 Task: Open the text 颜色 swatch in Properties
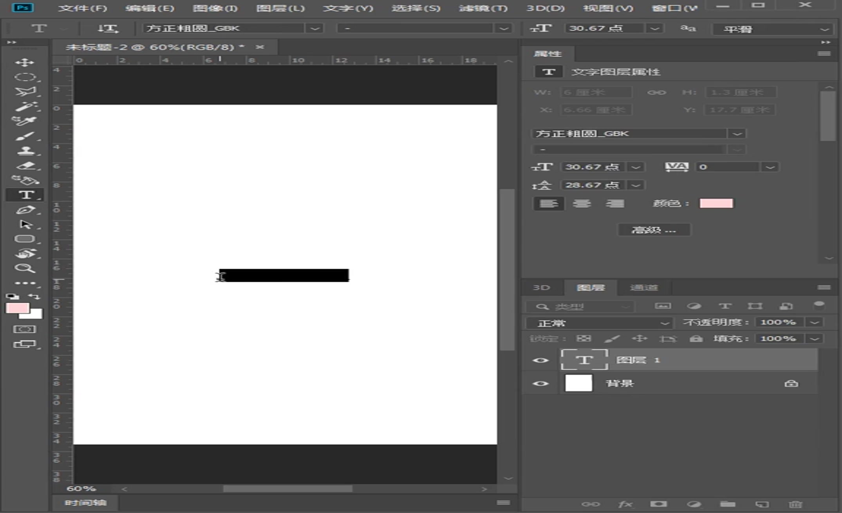tap(716, 203)
